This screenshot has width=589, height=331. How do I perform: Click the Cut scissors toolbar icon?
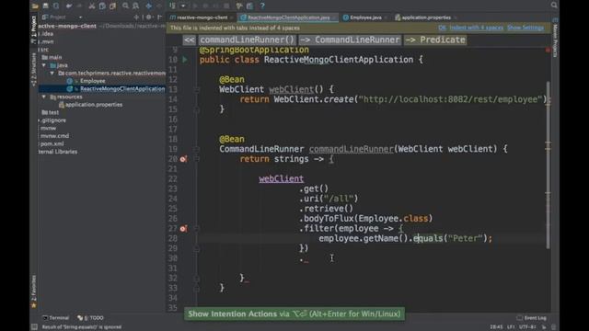(92, 6)
